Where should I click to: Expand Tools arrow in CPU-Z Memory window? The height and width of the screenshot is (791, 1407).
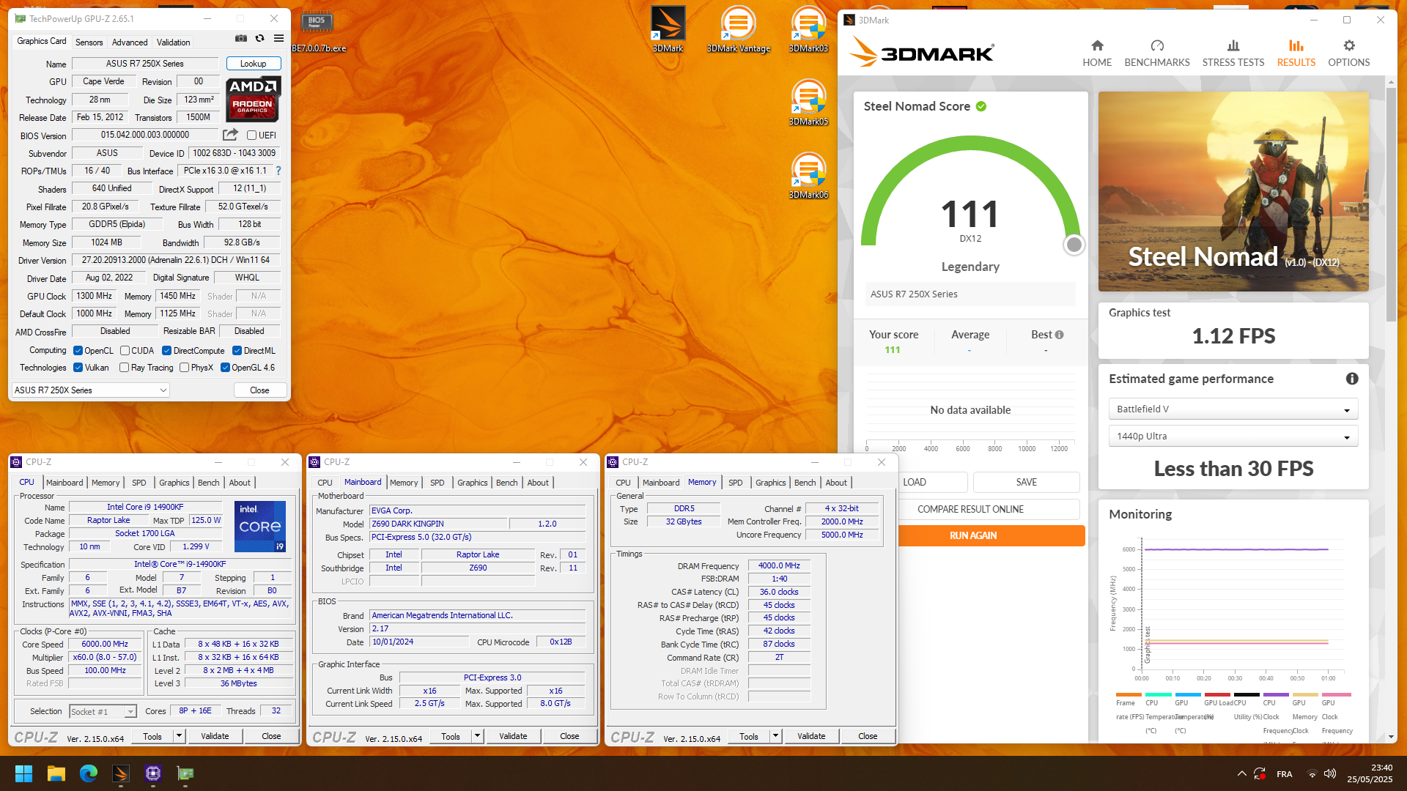(x=775, y=736)
